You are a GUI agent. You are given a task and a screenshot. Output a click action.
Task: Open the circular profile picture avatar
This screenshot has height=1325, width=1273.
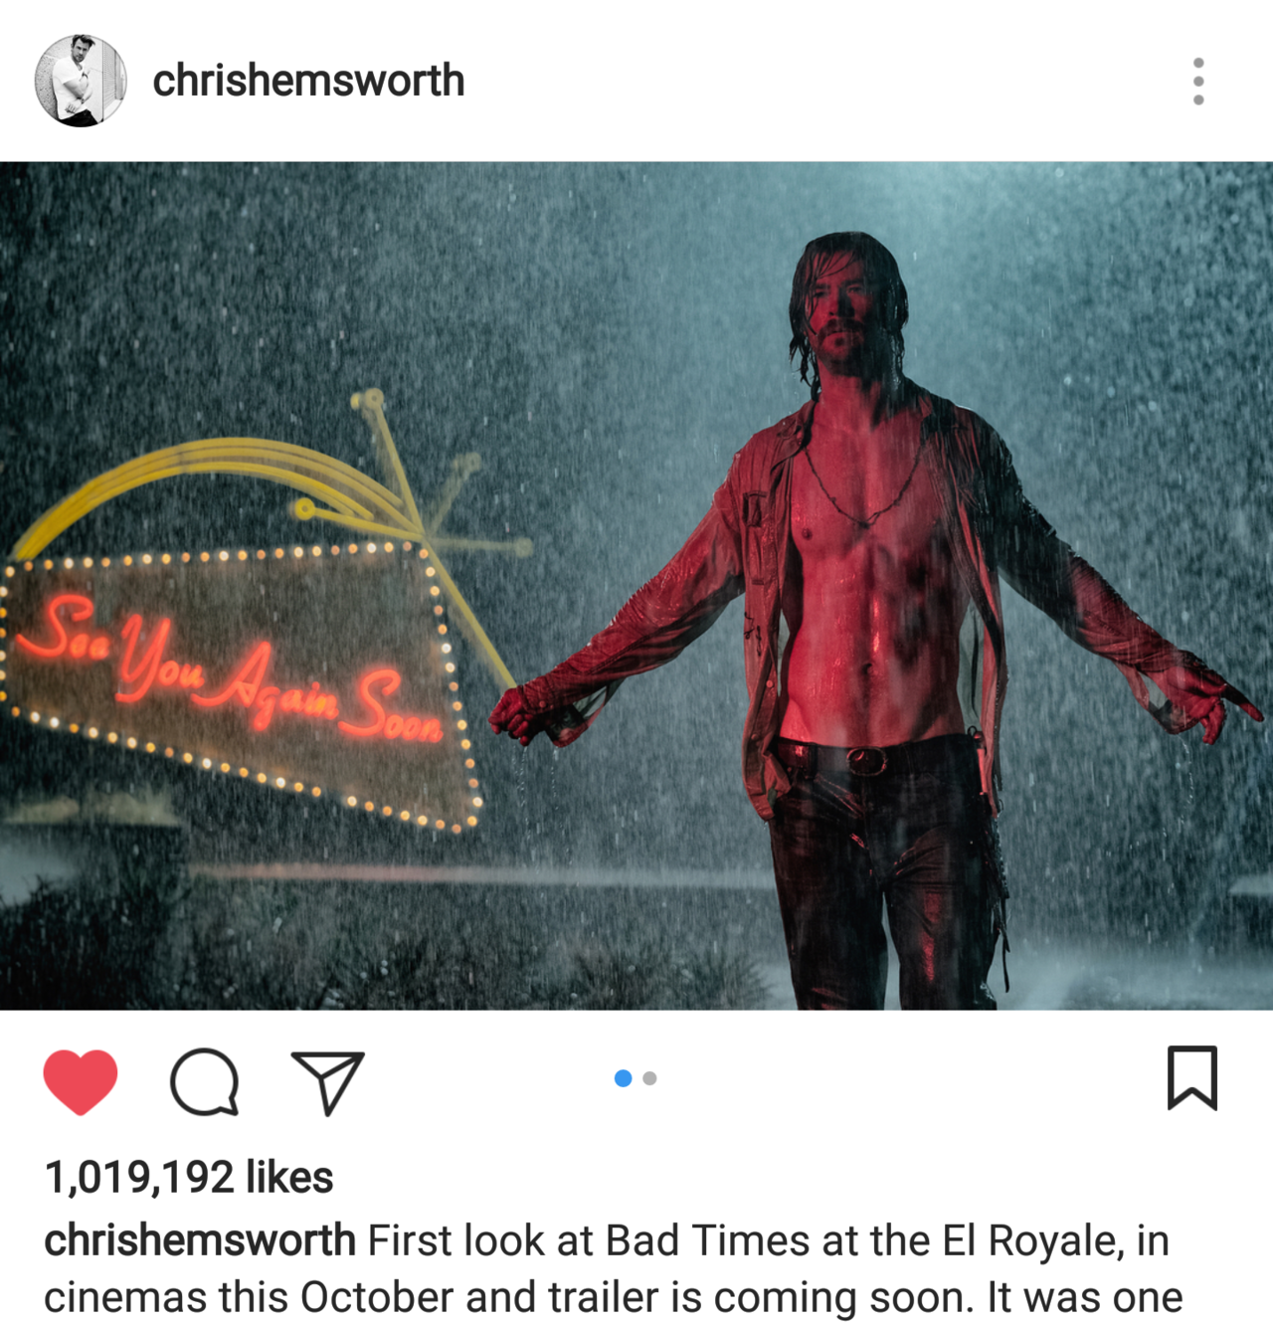(81, 81)
